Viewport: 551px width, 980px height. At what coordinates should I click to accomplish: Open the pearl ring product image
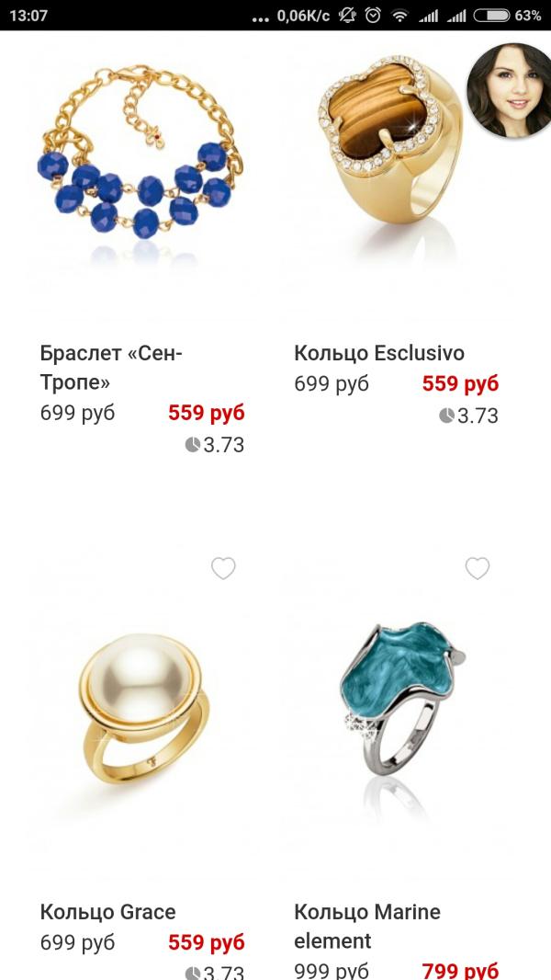coord(144,708)
